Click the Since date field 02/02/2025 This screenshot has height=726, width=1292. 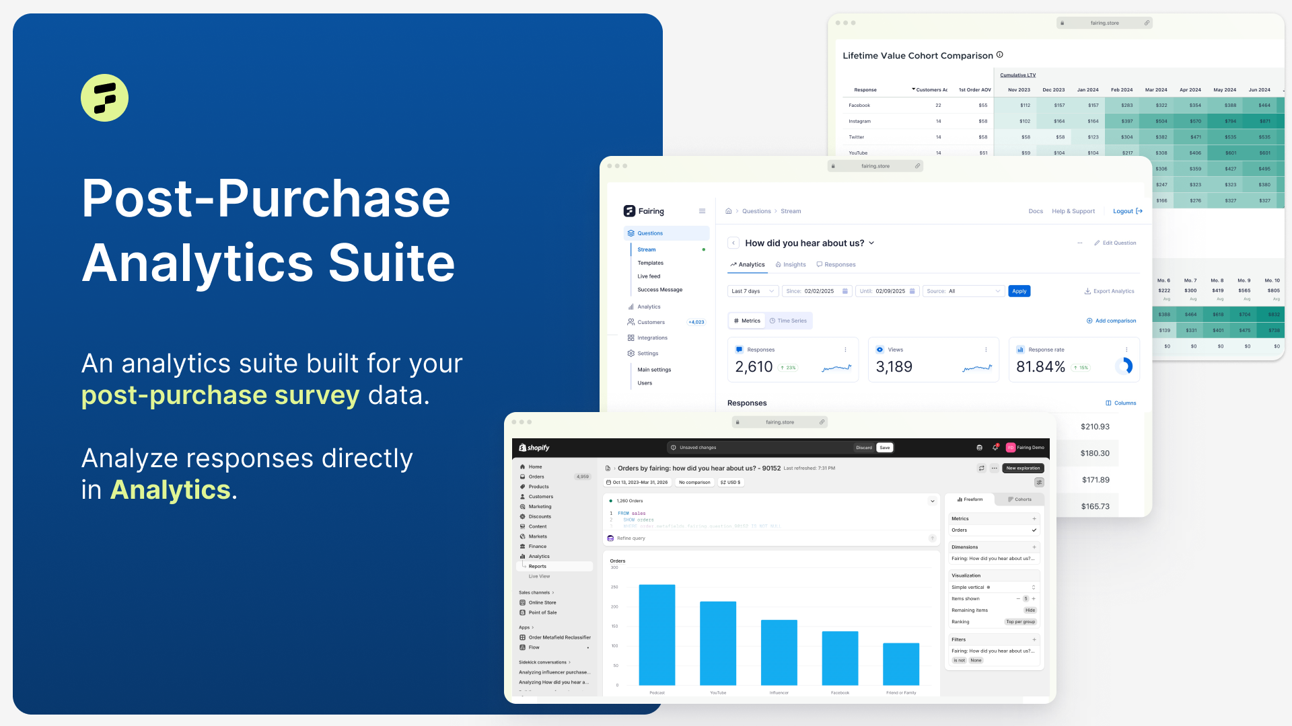click(818, 291)
